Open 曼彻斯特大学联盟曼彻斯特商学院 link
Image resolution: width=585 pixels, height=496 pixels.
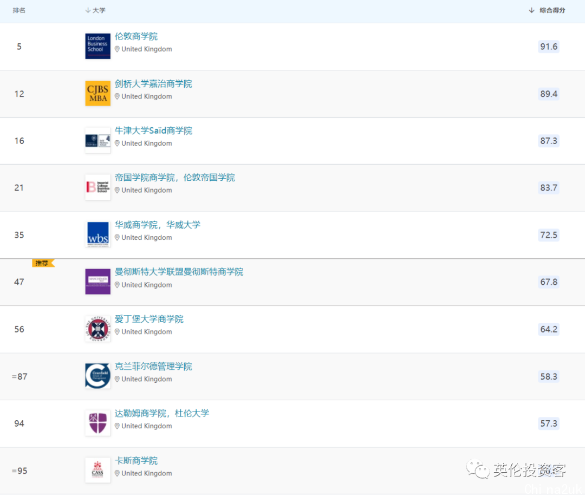pos(179,272)
